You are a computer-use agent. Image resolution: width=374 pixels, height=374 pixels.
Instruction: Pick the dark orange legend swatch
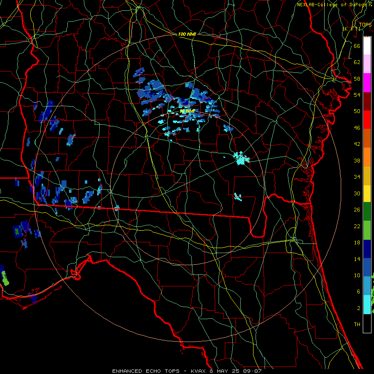click(367, 138)
